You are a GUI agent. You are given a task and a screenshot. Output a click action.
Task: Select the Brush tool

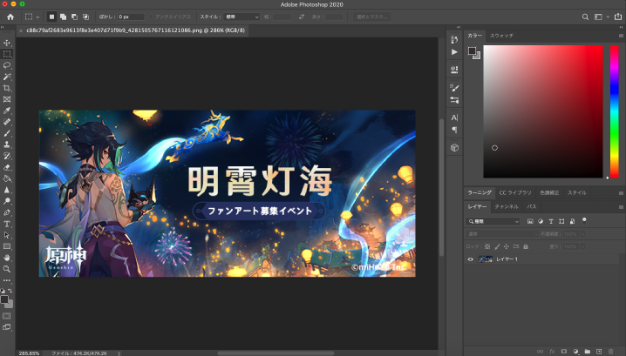point(7,133)
